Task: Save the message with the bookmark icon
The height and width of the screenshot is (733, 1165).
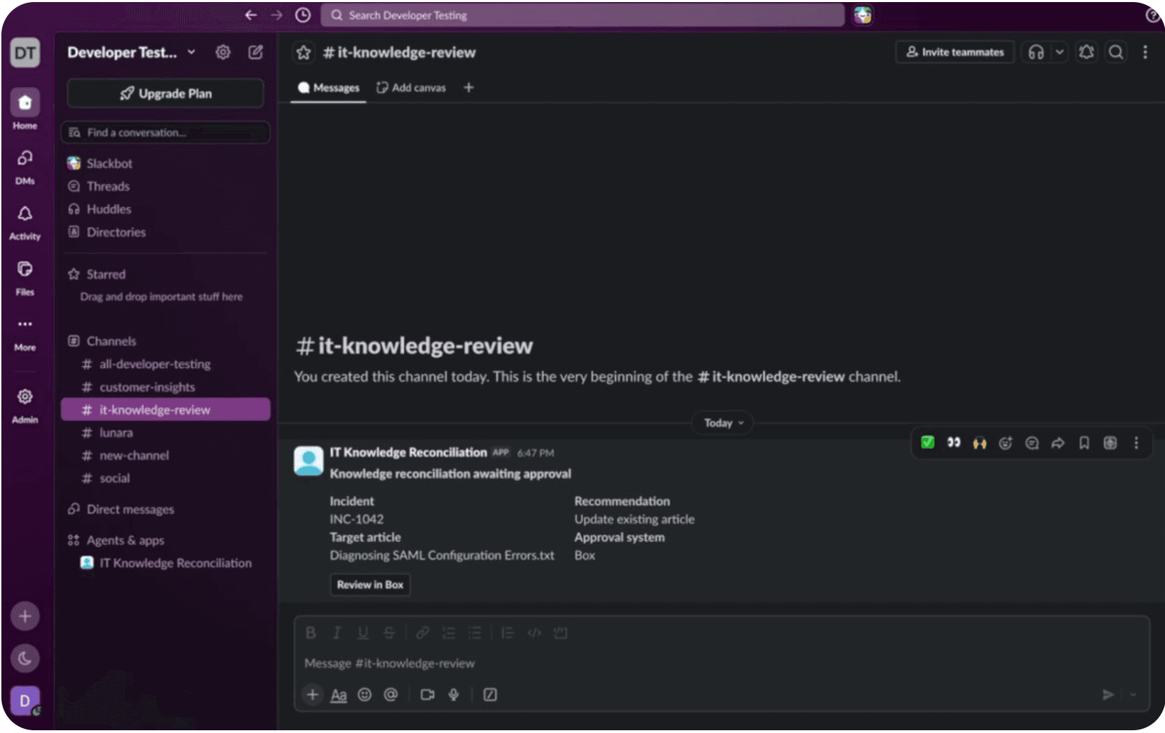Action: pyautogui.click(x=1084, y=443)
